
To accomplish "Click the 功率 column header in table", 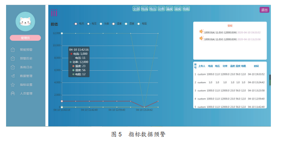I will tap(225, 66).
